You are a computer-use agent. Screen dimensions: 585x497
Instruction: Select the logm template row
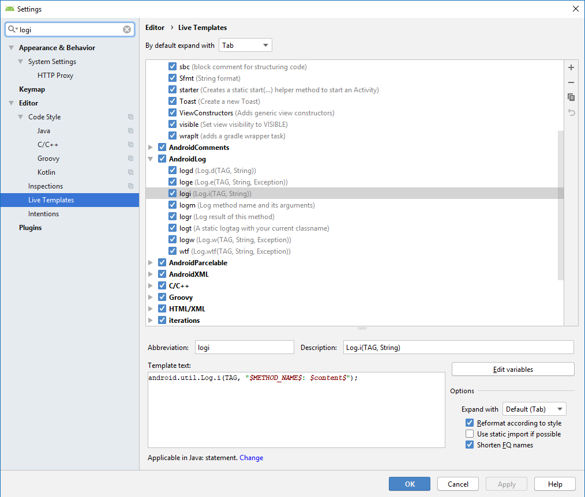click(x=354, y=205)
